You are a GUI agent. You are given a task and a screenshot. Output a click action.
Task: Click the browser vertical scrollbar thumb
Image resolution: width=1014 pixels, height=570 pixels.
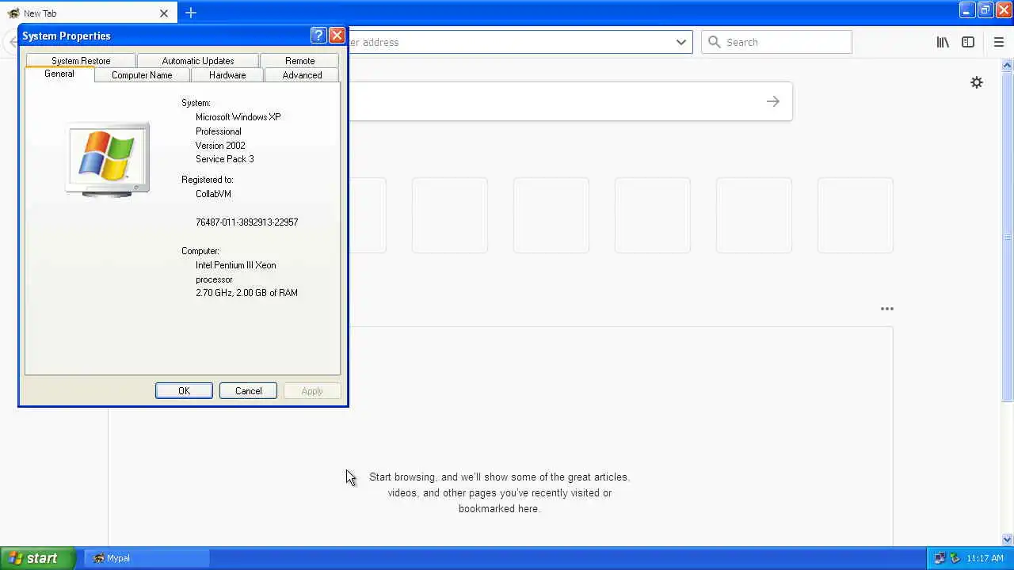click(x=1007, y=237)
